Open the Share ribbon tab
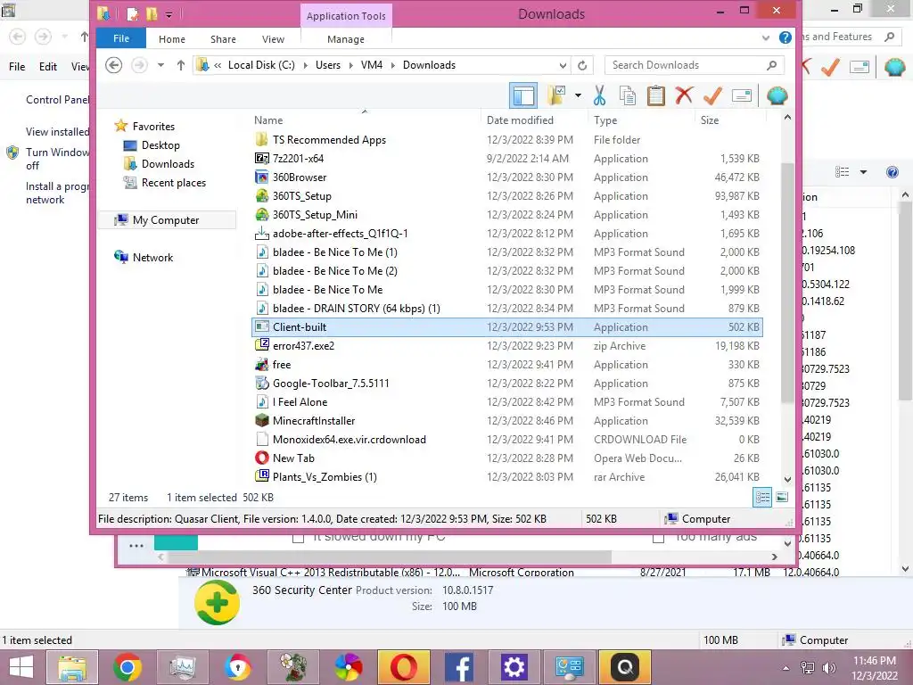This screenshot has width=913, height=685. point(223,39)
